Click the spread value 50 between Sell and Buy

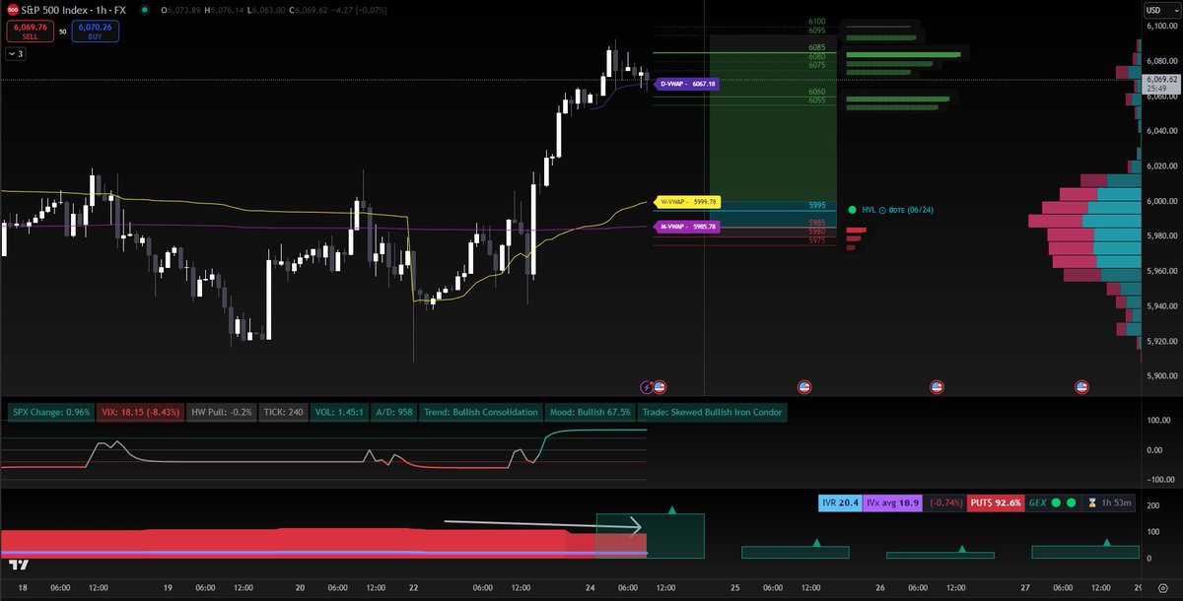pos(62,32)
